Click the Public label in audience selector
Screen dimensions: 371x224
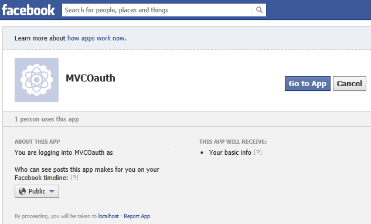[37, 191]
